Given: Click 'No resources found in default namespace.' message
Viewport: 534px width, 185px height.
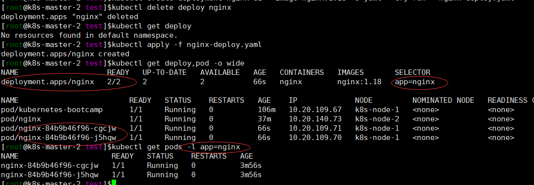Looking at the screenshot, I should (89, 35).
